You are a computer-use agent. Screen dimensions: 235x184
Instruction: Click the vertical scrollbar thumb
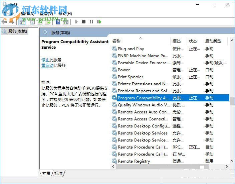coord(232,101)
